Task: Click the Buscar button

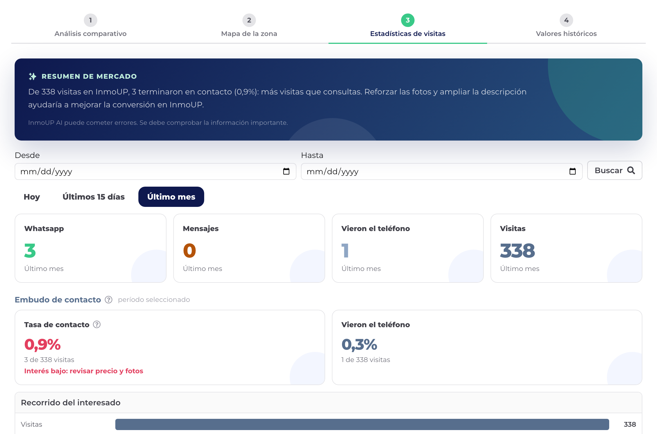Action: 615,170
